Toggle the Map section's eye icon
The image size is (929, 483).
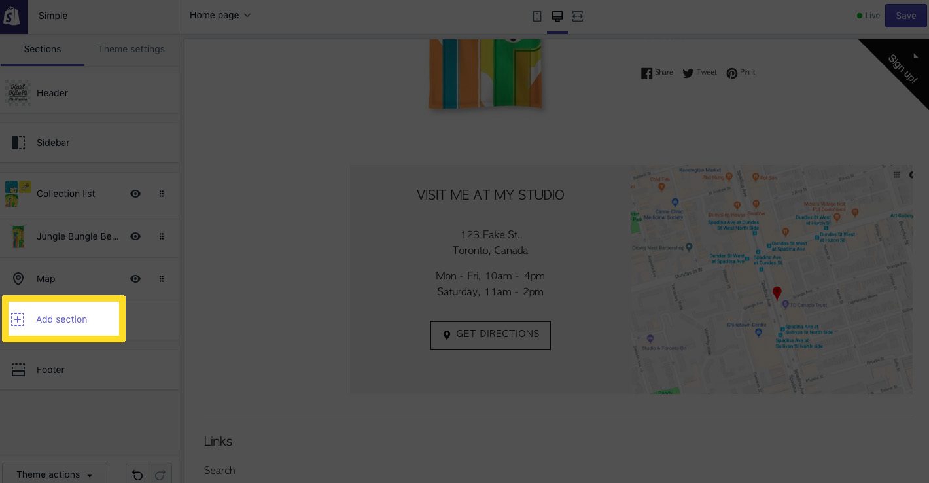(x=135, y=278)
